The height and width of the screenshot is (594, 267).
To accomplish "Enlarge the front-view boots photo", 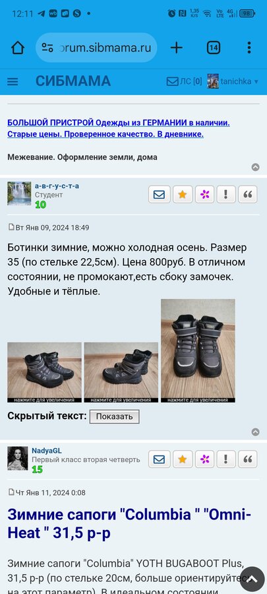I will tap(198, 351).
